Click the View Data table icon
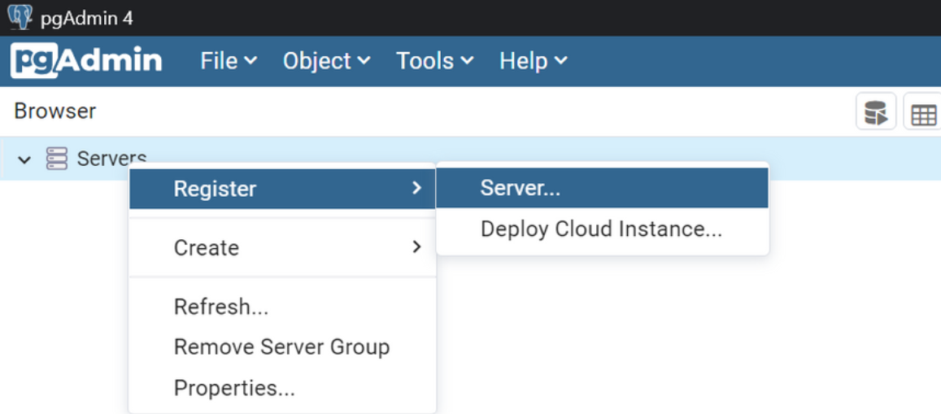This screenshot has width=941, height=414. pos(923,111)
